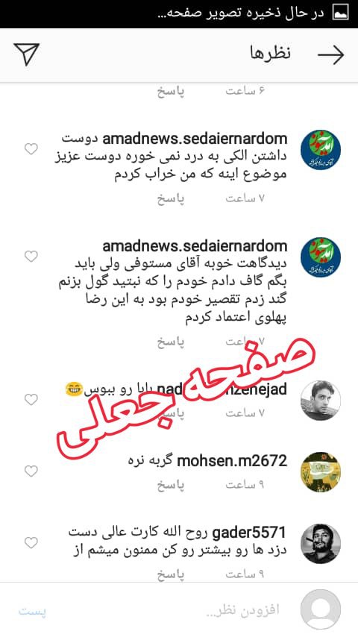Tap heart on gader5571 comment

coord(31,543)
